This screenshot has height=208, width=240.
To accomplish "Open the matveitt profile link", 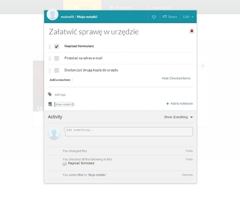I will (x=68, y=17).
